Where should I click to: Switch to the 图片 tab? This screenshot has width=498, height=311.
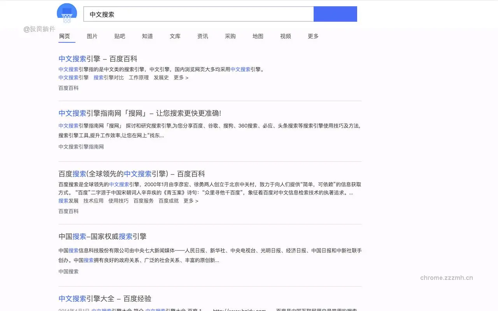(x=92, y=36)
